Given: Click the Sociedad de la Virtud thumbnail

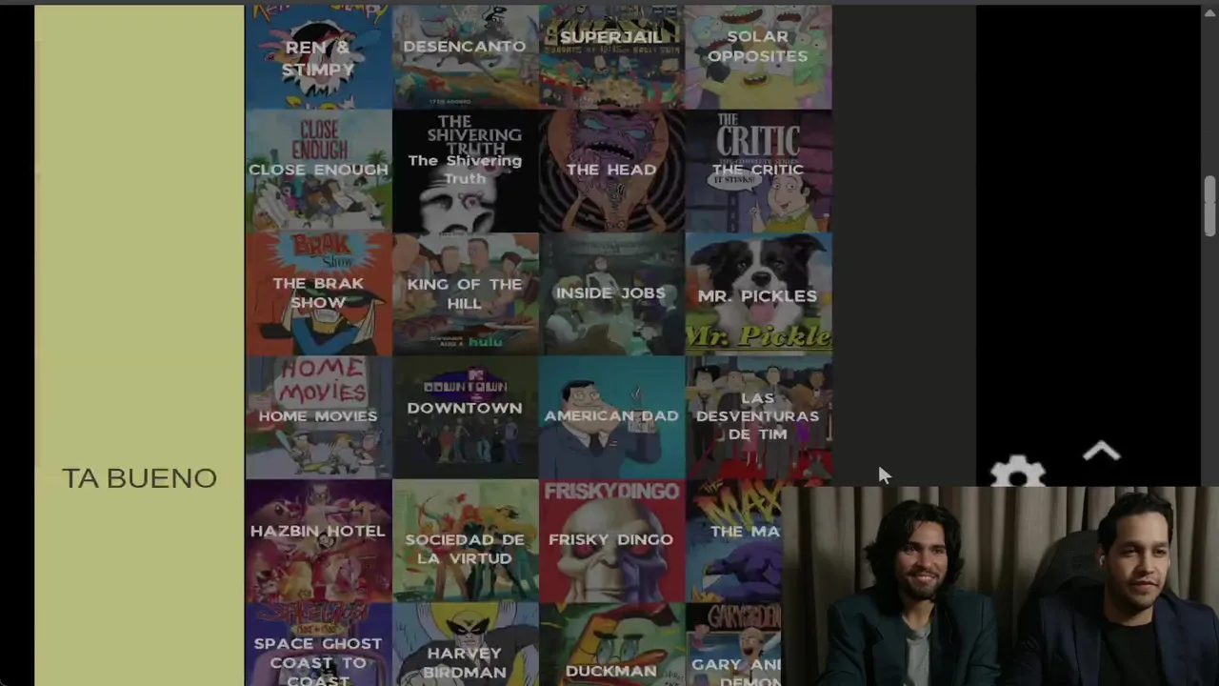Looking at the screenshot, I should coord(465,540).
